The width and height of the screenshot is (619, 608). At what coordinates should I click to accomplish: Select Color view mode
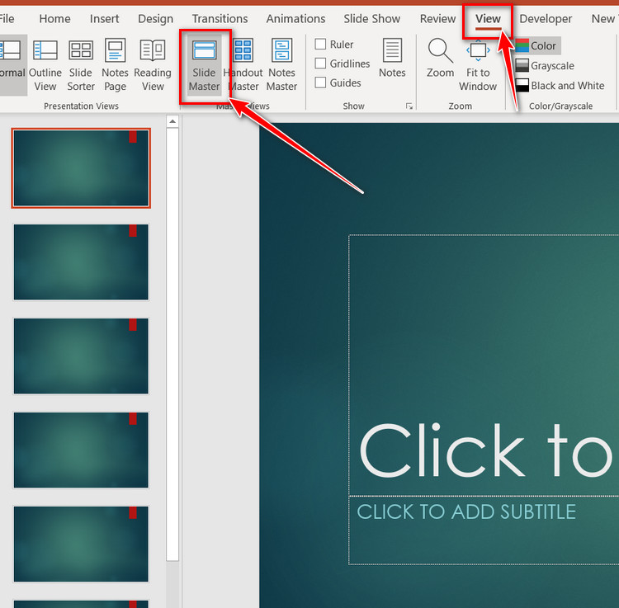[x=537, y=45]
